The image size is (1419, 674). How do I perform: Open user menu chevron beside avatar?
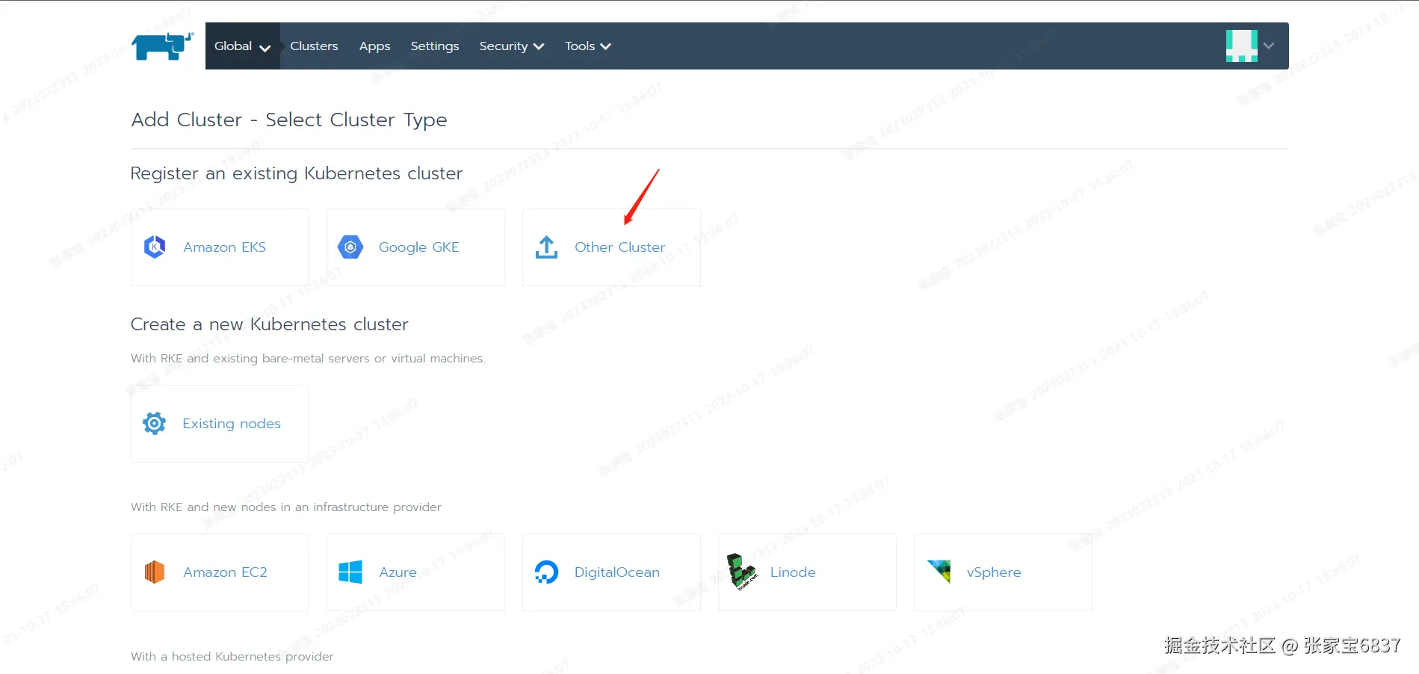(x=1269, y=46)
